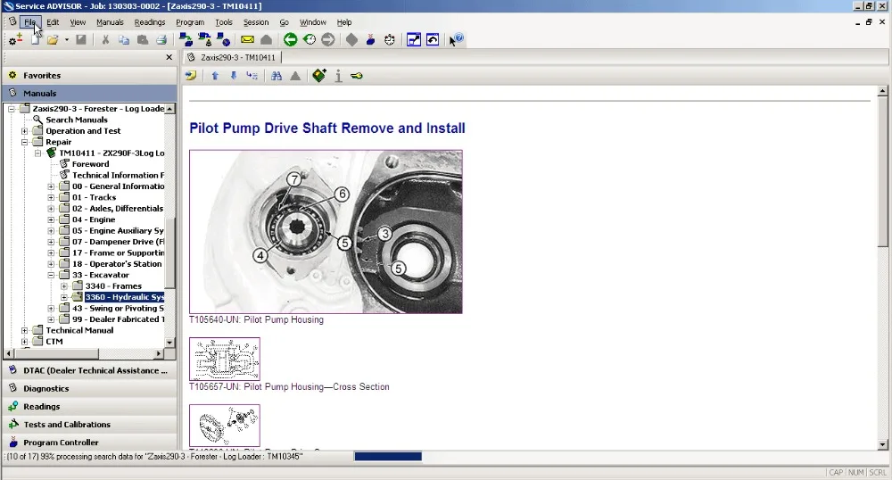This screenshot has height=480, width=892.
Task: Click the scissors cut icon
Action: point(105,39)
